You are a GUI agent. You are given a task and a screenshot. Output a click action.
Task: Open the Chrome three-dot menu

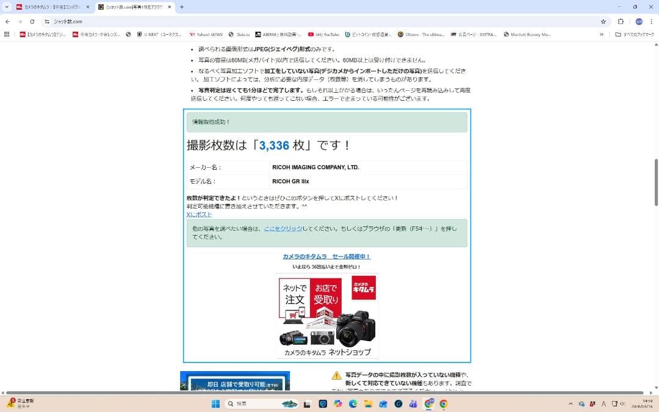pos(652,21)
